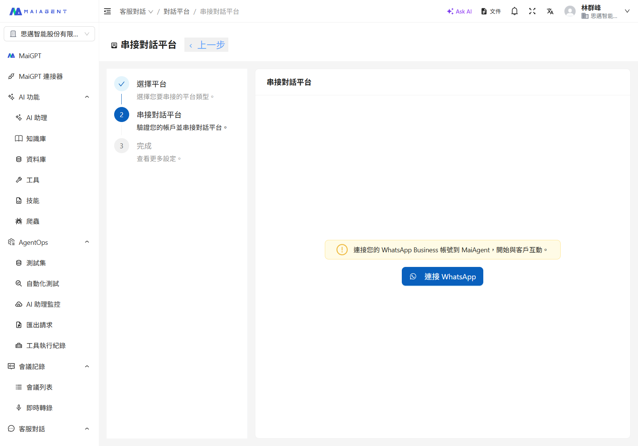Open the 文件 documents link
This screenshot has width=638, height=446.
coord(491,11)
